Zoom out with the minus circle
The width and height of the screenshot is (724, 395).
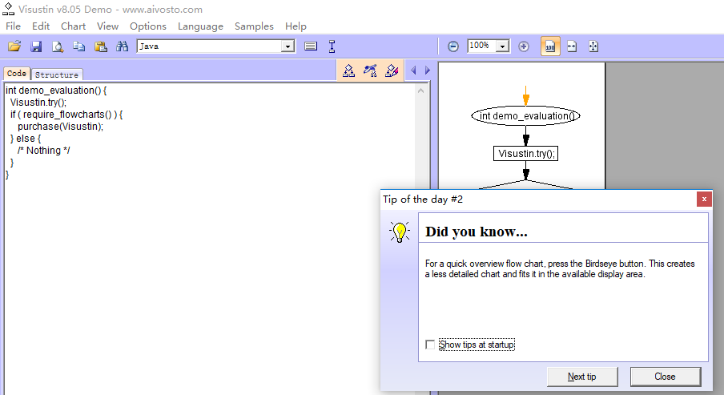[453, 46]
